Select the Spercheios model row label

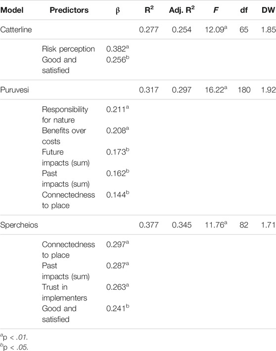[x=19, y=225]
